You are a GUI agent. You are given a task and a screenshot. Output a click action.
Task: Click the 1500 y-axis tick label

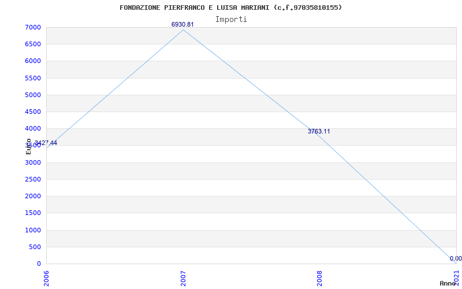tap(32, 213)
